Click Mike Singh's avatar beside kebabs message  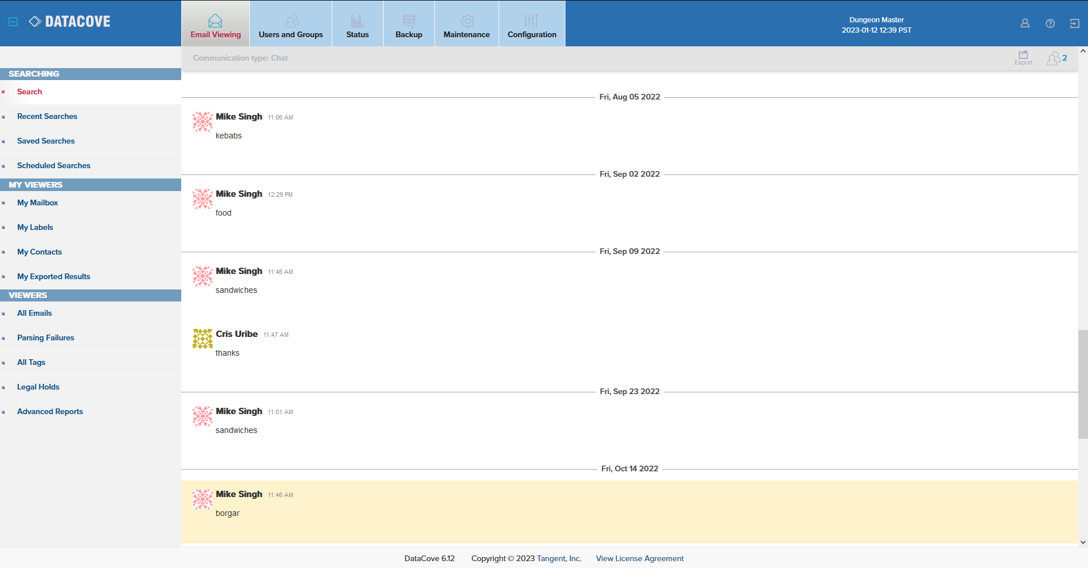tap(202, 121)
